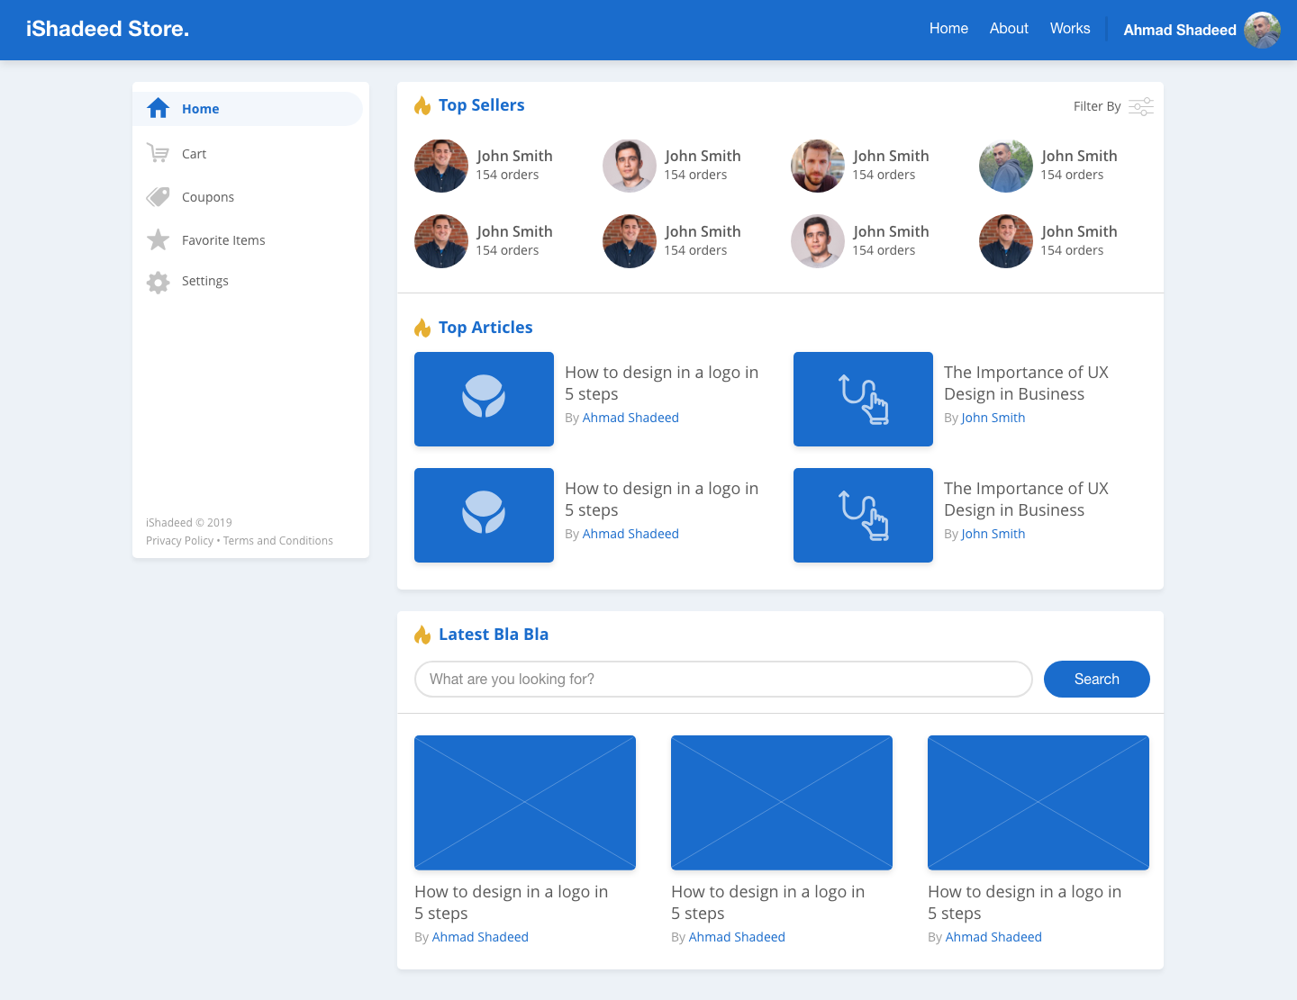
Task: Go to Works in the top navigation
Action: (x=1069, y=29)
